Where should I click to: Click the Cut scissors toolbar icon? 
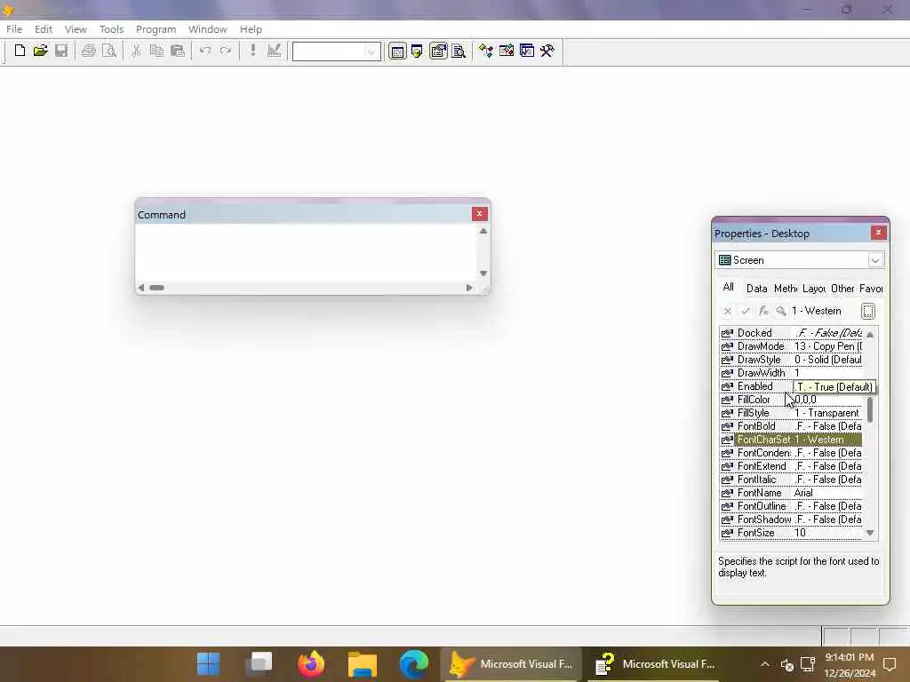pos(136,51)
